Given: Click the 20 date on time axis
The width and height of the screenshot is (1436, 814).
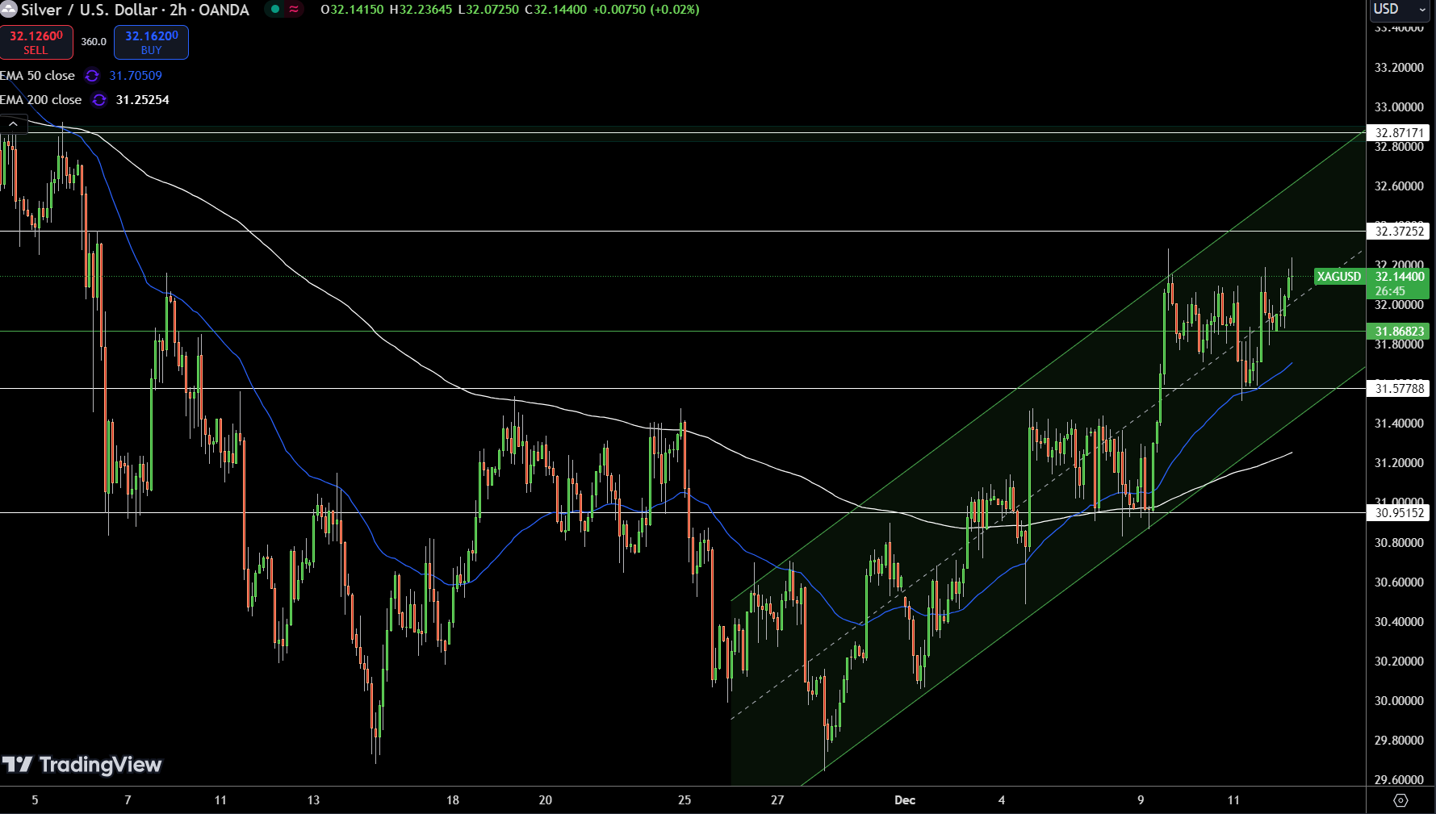Looking at the screenshot, I should coord(546,800).
